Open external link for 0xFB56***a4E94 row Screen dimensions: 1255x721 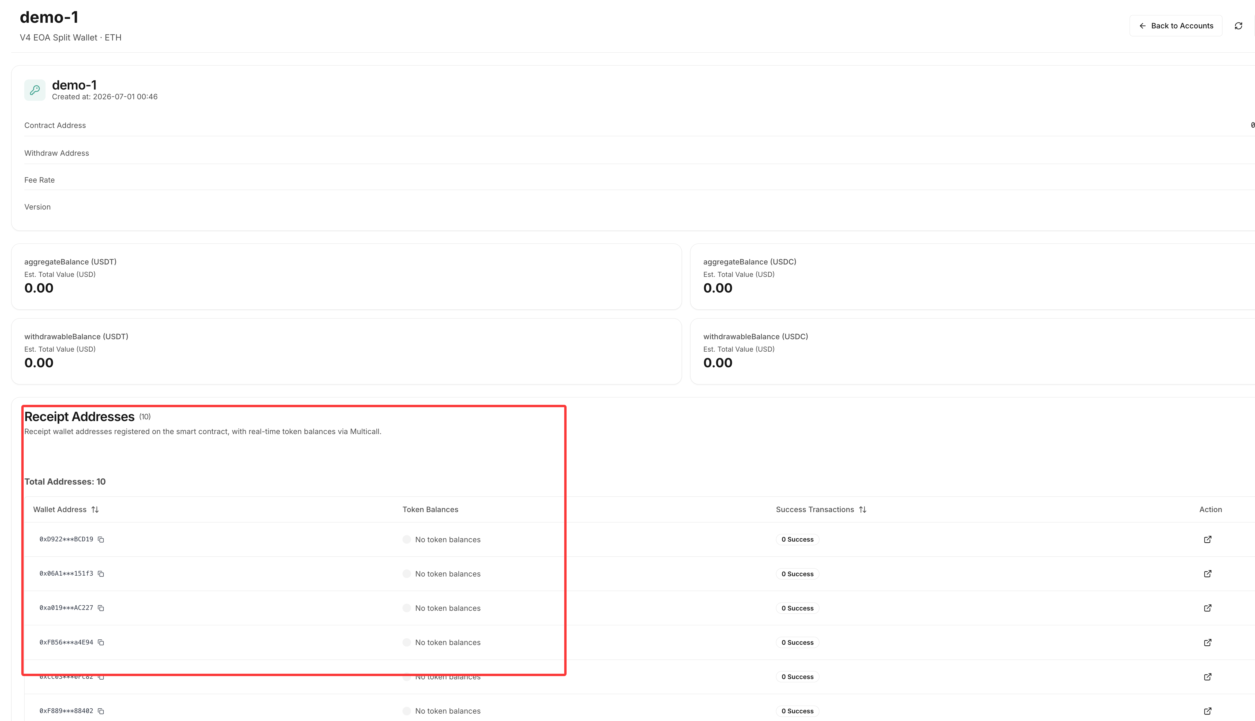[1208, 642]
